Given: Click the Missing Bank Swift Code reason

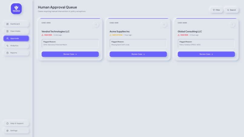Looking at the screenshot, I should coord(120,45).
